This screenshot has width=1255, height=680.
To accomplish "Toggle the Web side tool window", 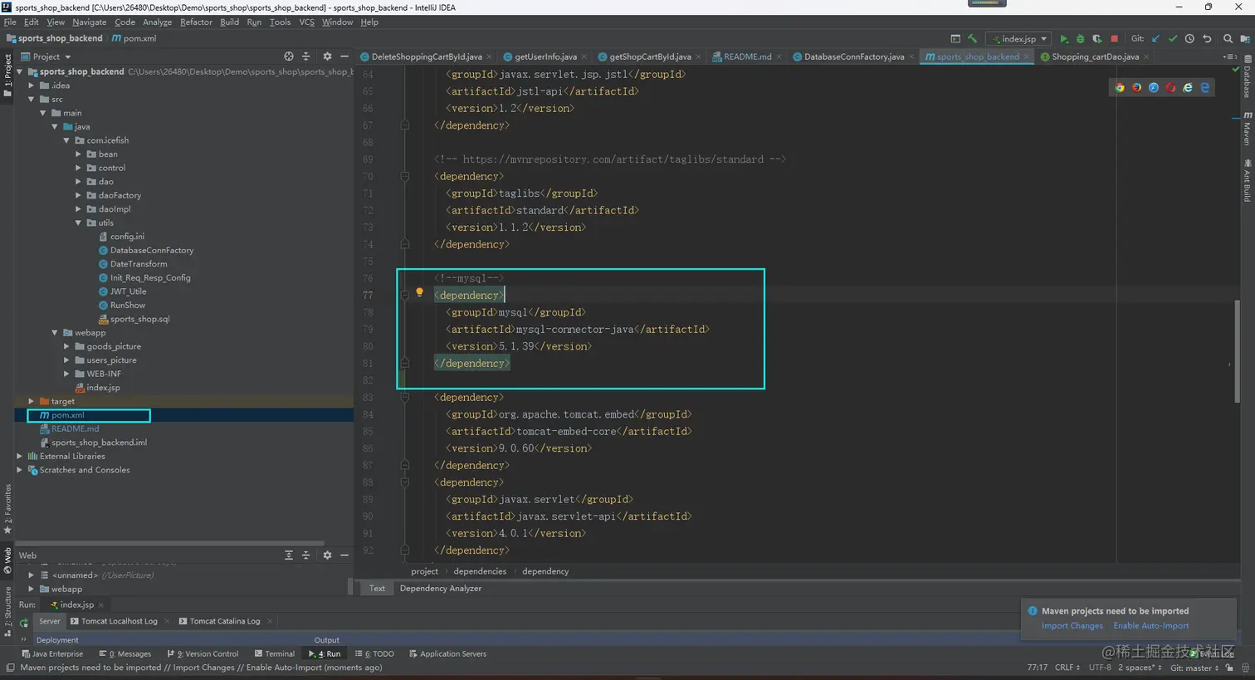I will point(7,560).
